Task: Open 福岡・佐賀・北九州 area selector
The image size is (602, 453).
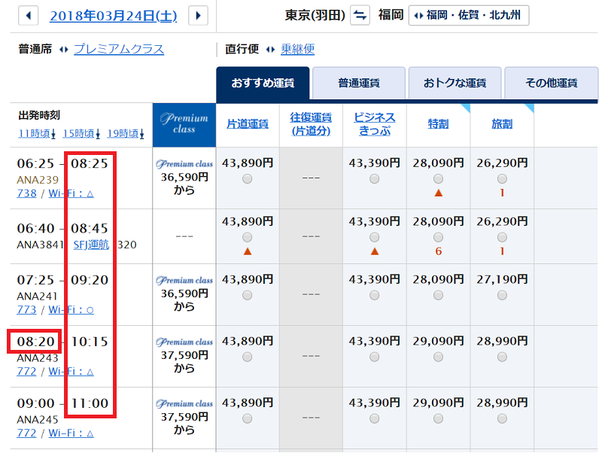Action: tap(469, 15)
